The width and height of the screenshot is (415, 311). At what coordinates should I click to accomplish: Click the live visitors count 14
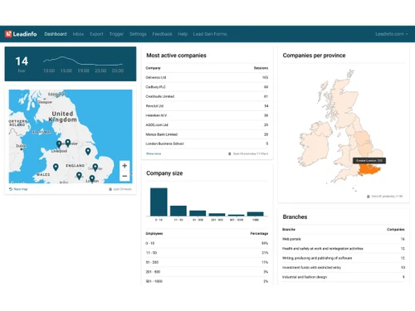click(22, 61)
